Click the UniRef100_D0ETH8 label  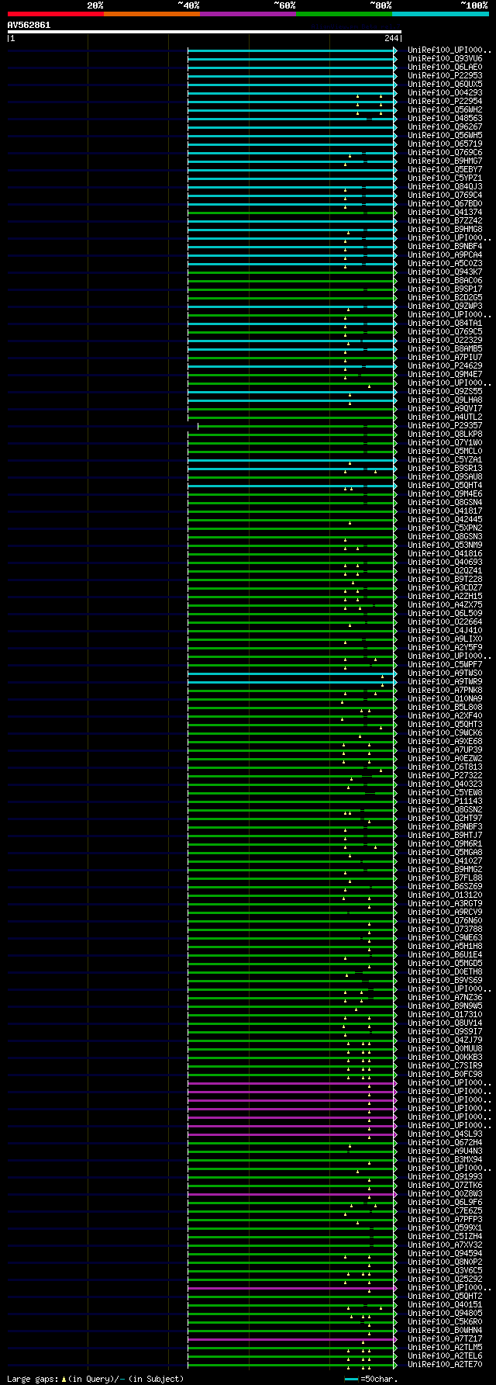445,971
